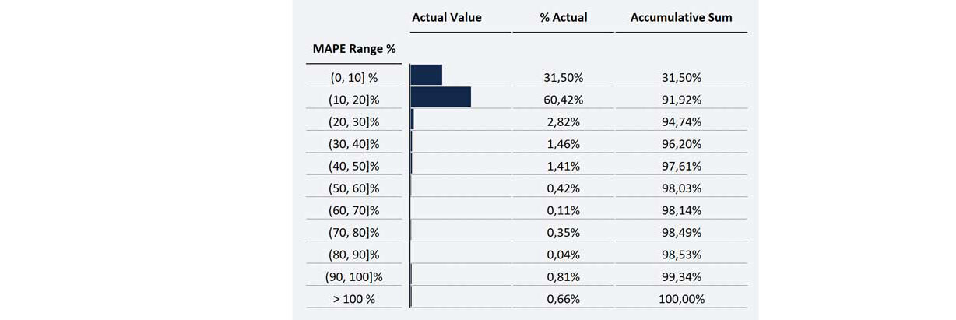Click the Accumulative Sum column header
Screen dimensions: 956x320
click(x=681, y=17)
